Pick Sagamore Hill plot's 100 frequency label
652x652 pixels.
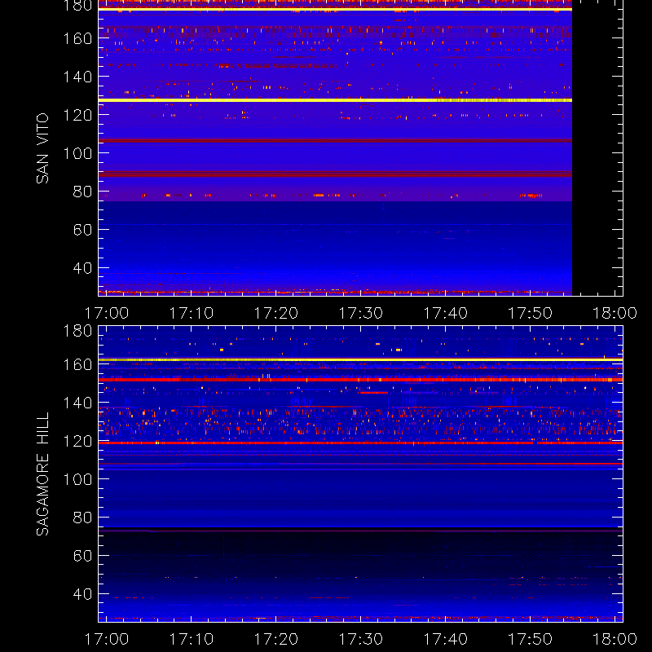pyautogui.click(x=77, y=479)
